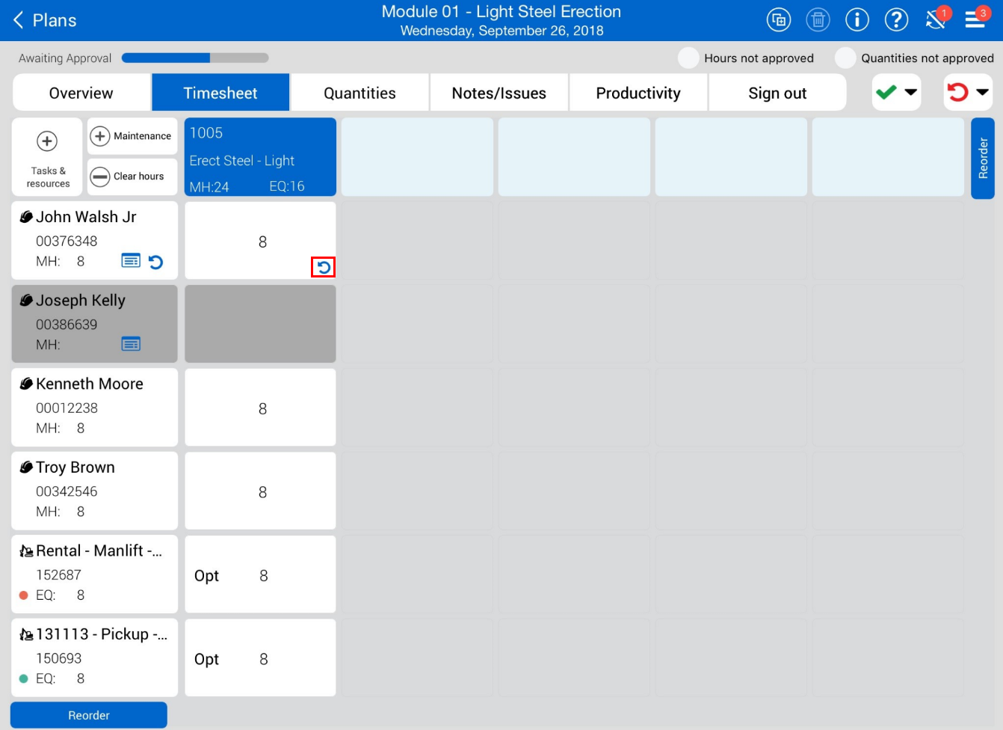Go back to Plans using the chevron
The width and height of the screenshot is (1003, 730).
coord(19,20)
